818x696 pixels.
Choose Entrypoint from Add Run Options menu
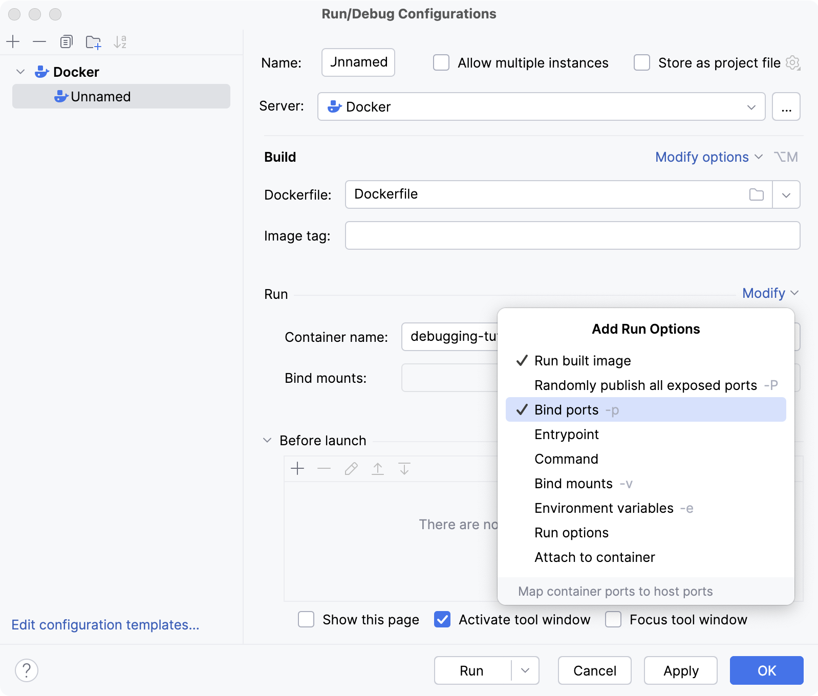click(x=567, y=434)
